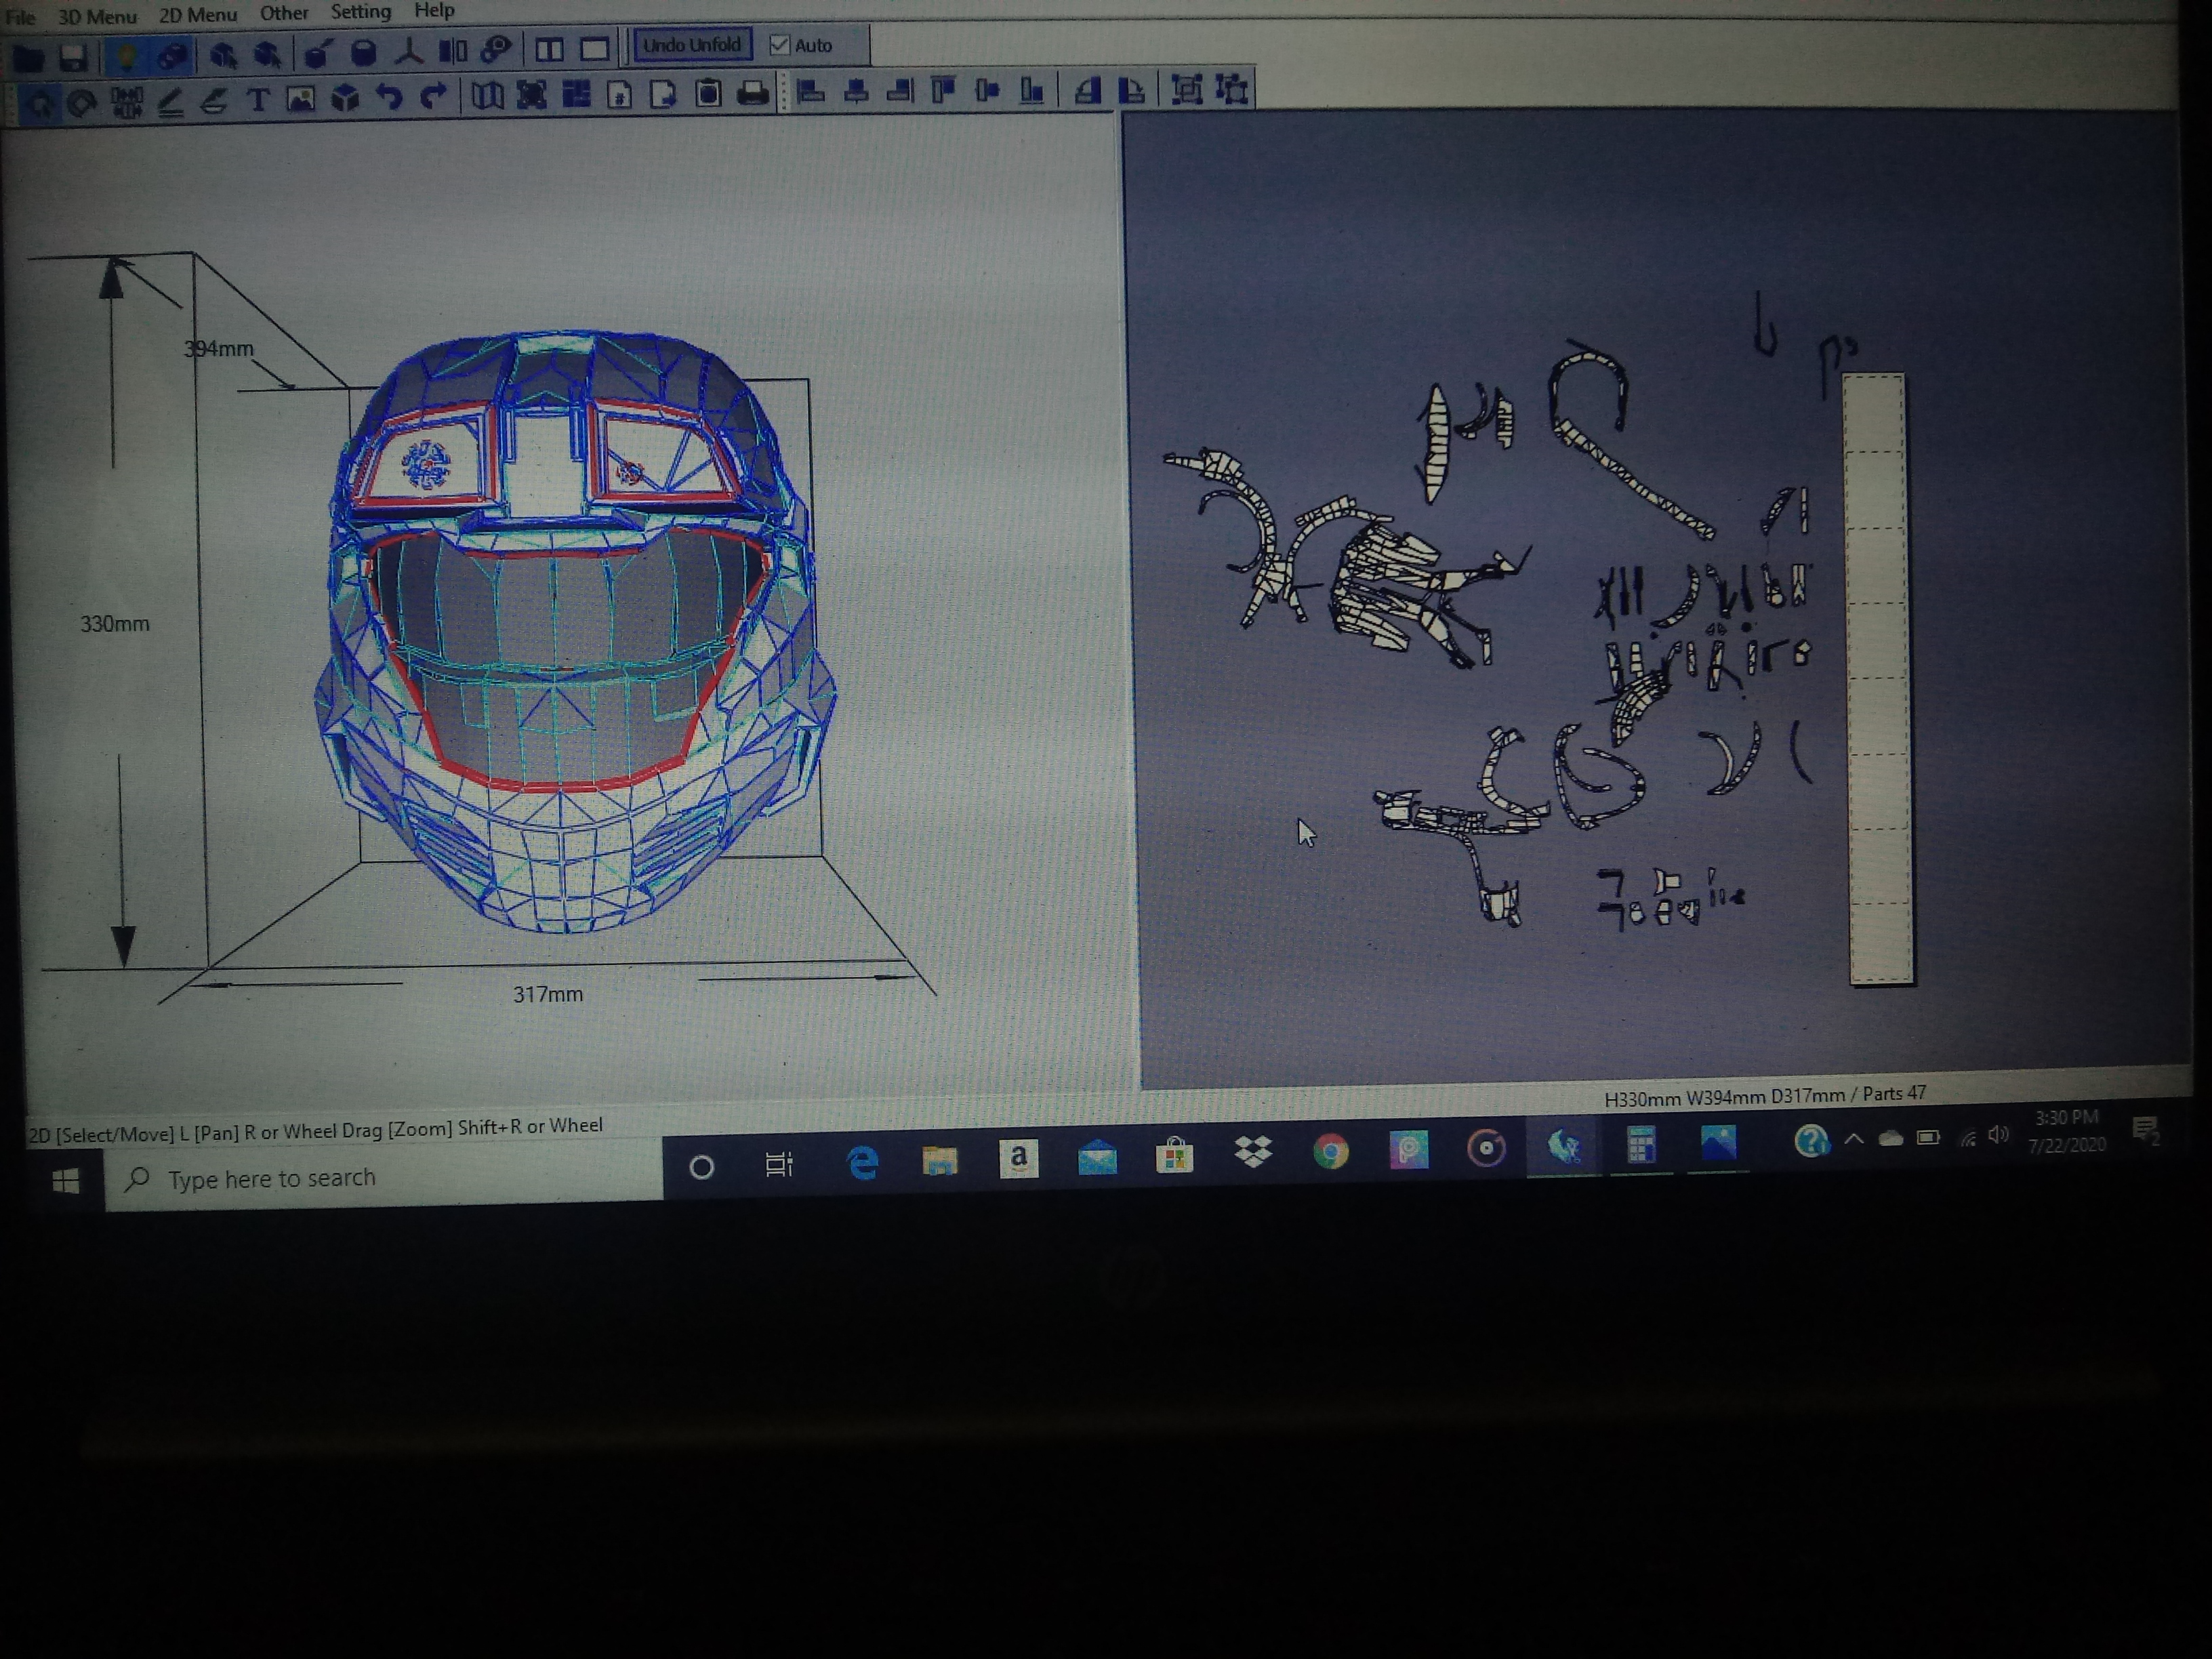Open the File menu
This screenshot has height=1659, width=2212.
[20, 17]
